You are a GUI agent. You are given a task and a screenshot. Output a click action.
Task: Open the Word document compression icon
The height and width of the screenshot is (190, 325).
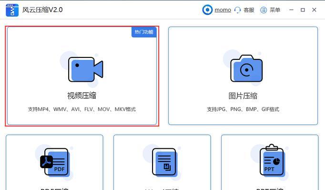click(x=164, y=162)
